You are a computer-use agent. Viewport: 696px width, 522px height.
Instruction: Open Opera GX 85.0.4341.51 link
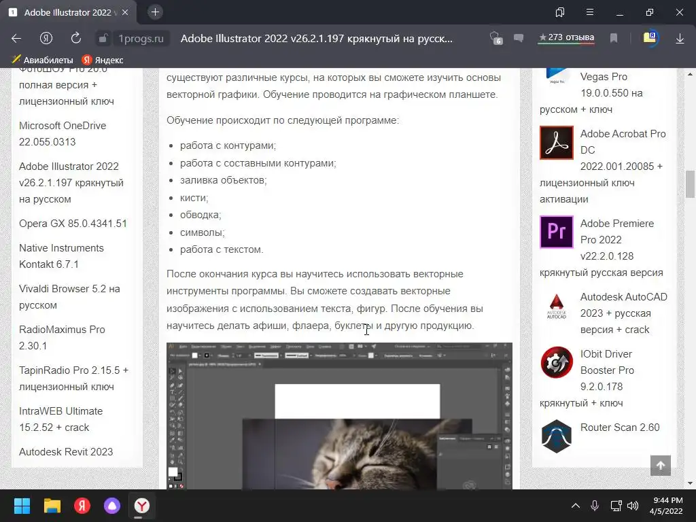73,223
